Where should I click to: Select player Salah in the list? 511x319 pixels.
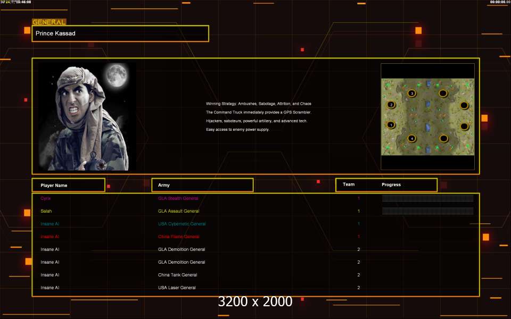pos(46,211)
